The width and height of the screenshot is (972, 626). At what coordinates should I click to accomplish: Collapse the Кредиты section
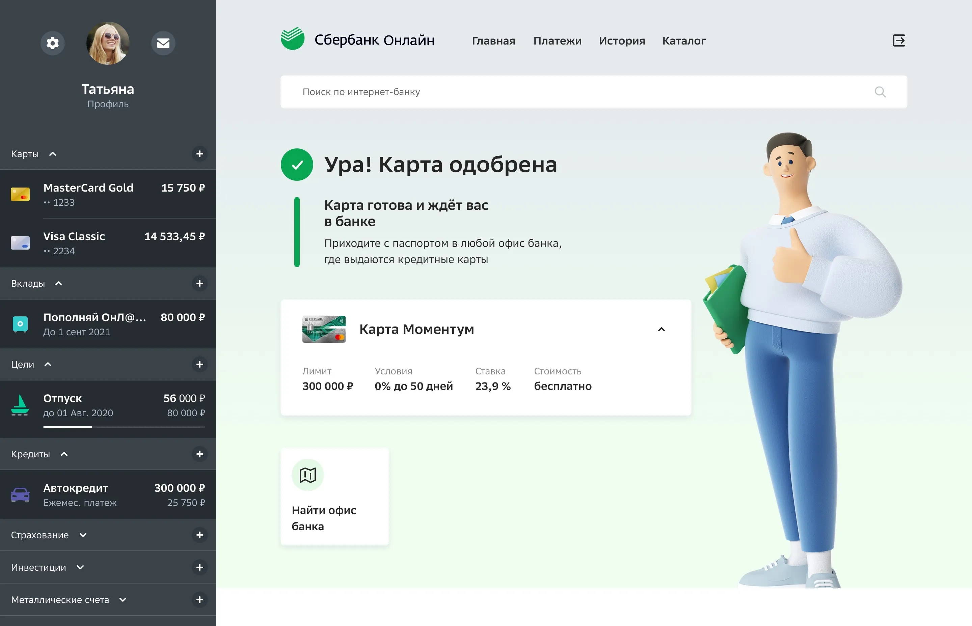point(64,454)
